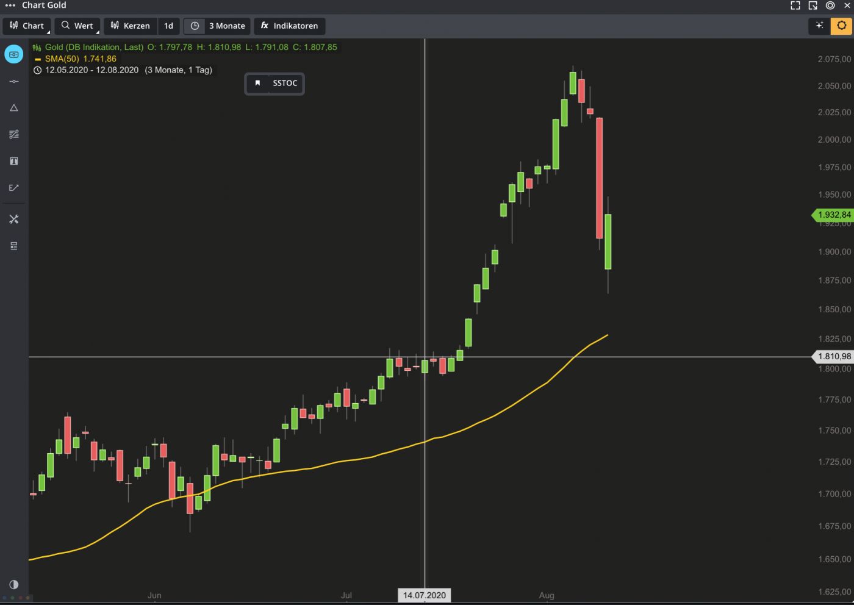Select the triangle shape tool
Viewport: 854px width, 605px height.
[x=14, y=108]
